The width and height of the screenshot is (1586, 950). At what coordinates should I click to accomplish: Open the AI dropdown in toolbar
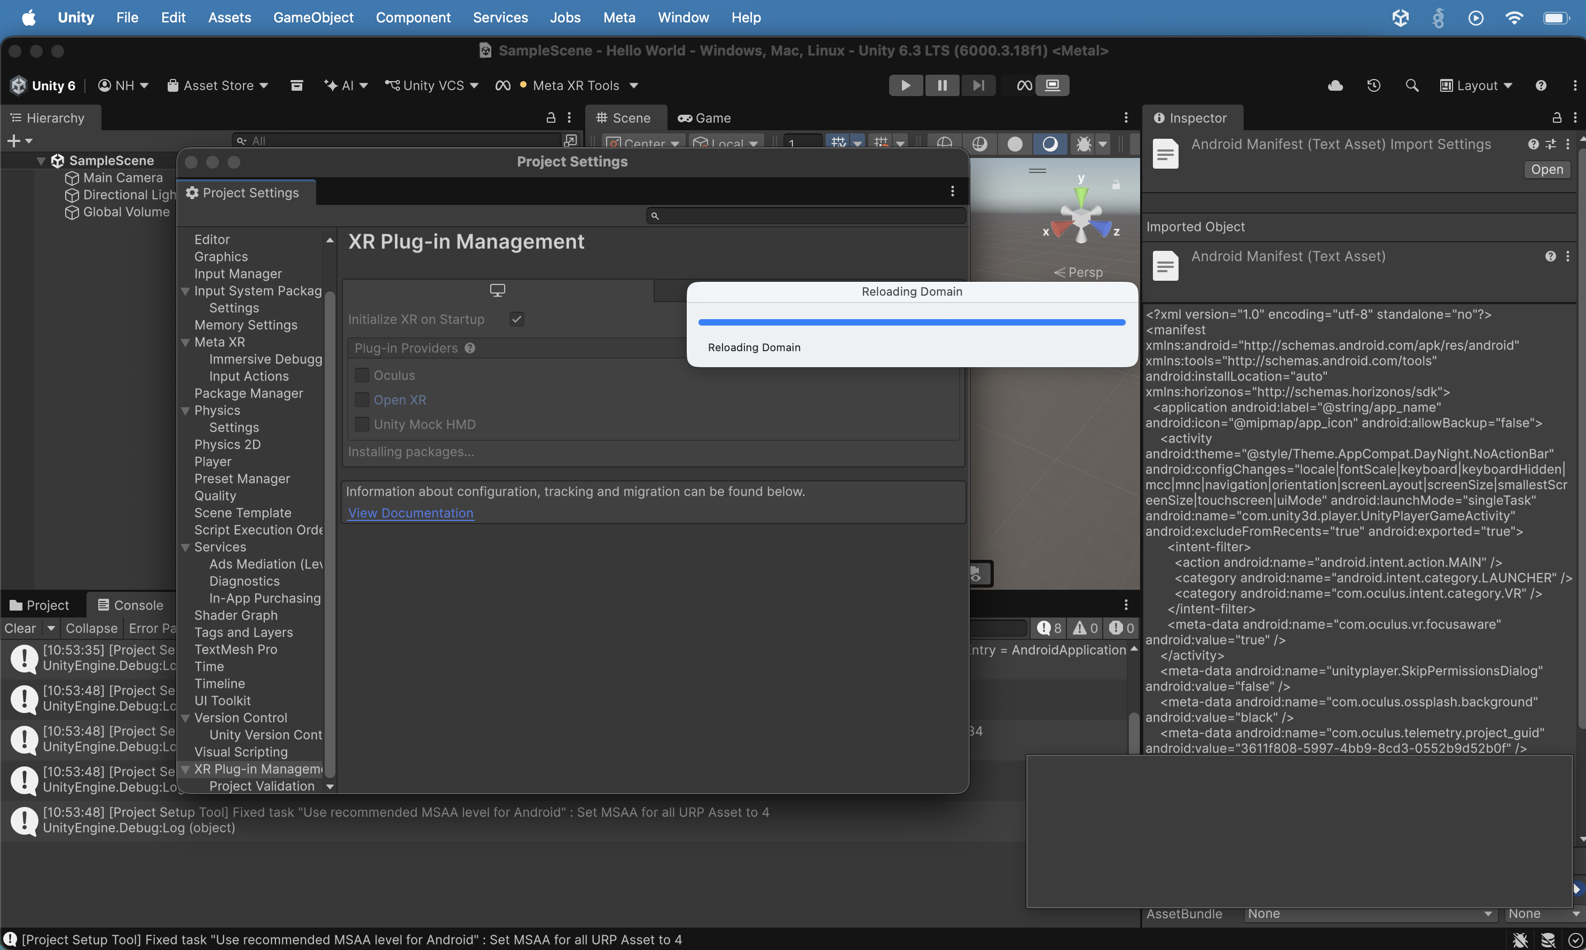tap(346, 85)
